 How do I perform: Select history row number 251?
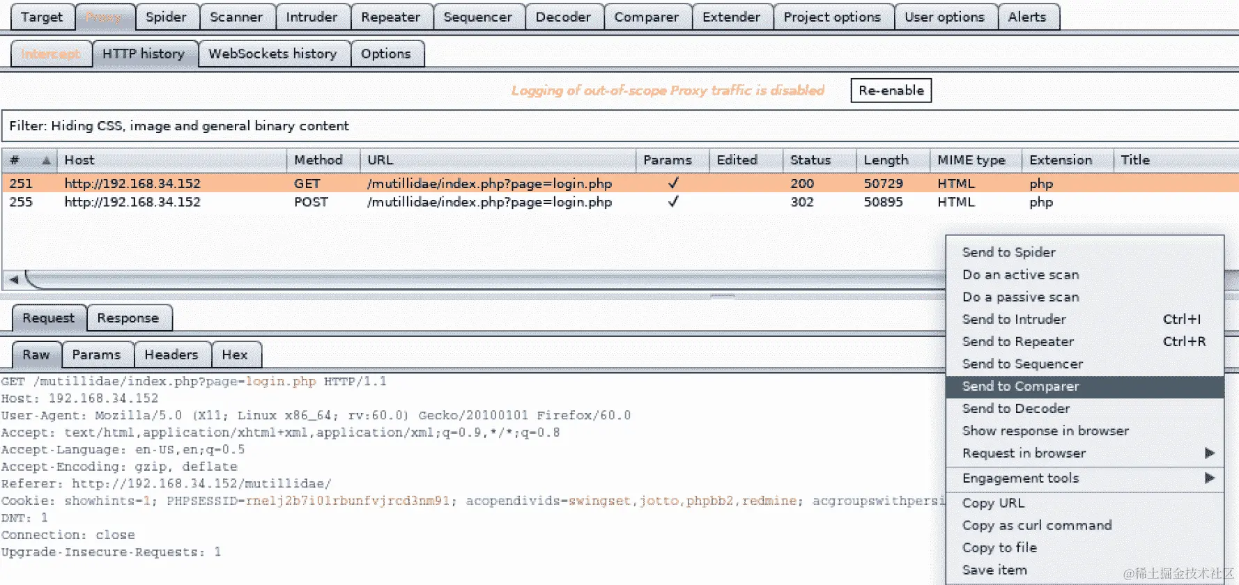click(619, 183)
